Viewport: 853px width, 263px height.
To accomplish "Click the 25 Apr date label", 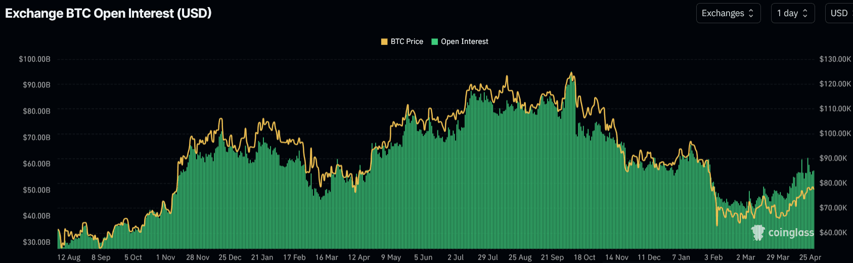I will click(x=810, y=257).
